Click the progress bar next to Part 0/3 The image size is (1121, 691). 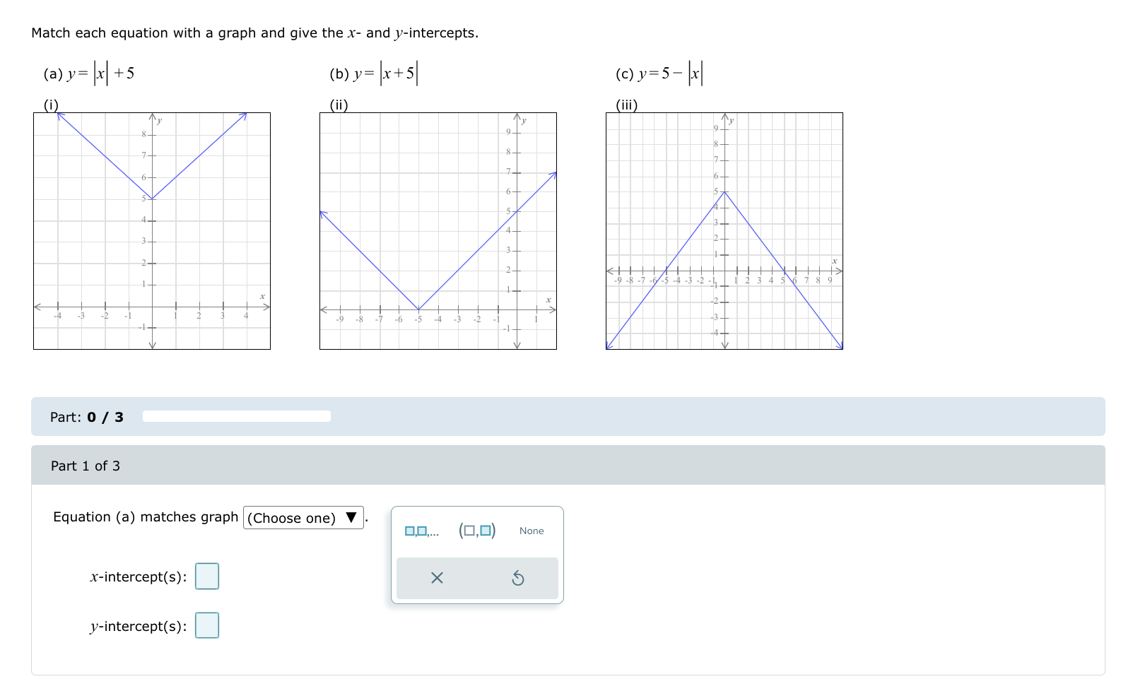(x=237, y=416)
